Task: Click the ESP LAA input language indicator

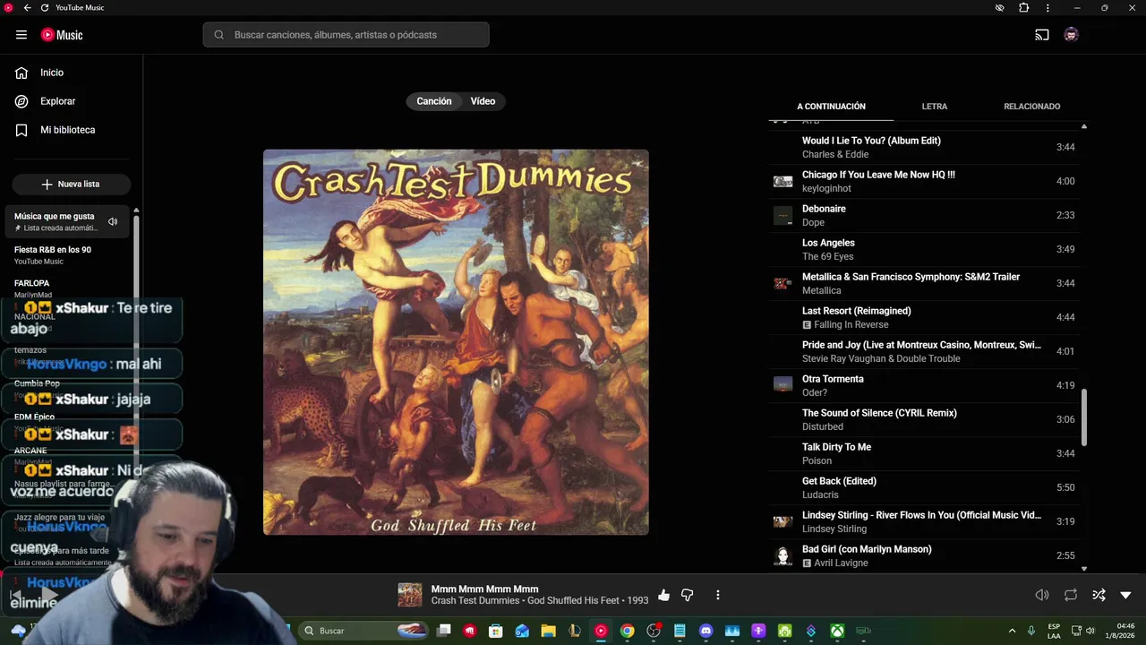Action: [1054, 631]
